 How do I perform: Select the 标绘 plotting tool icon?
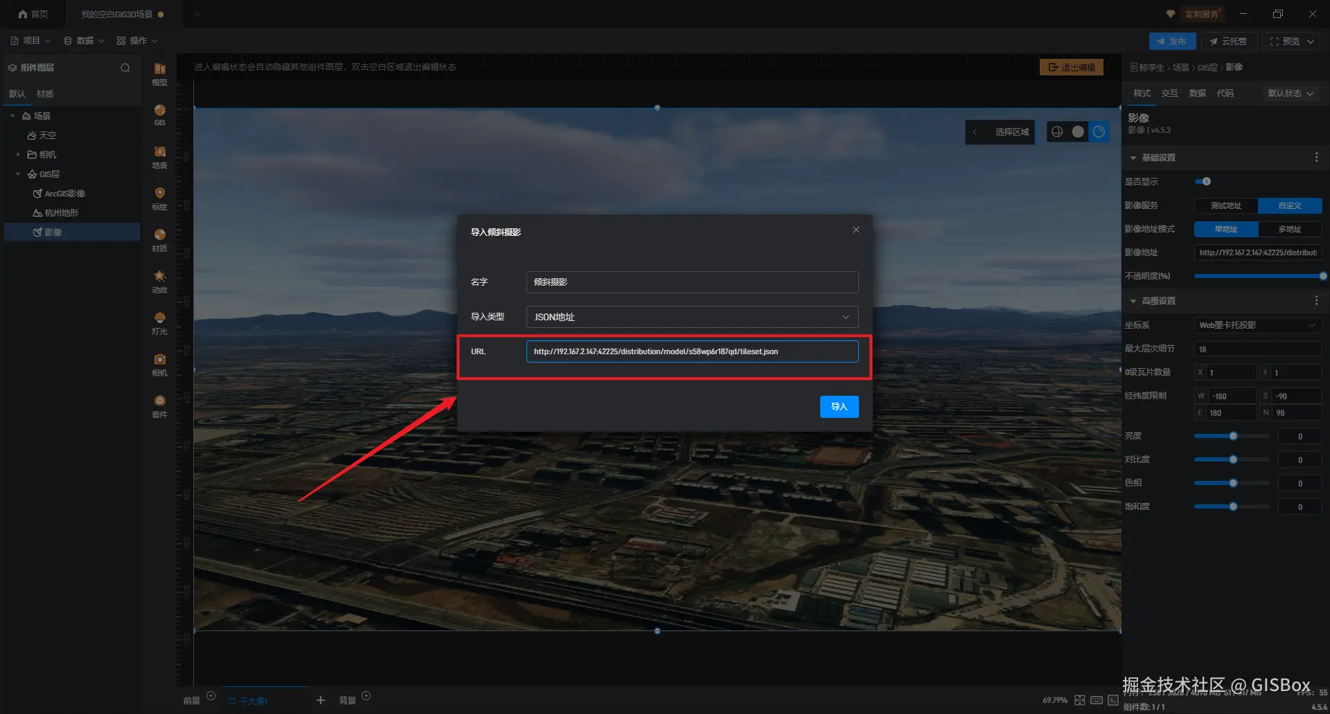tap(159, 198)
